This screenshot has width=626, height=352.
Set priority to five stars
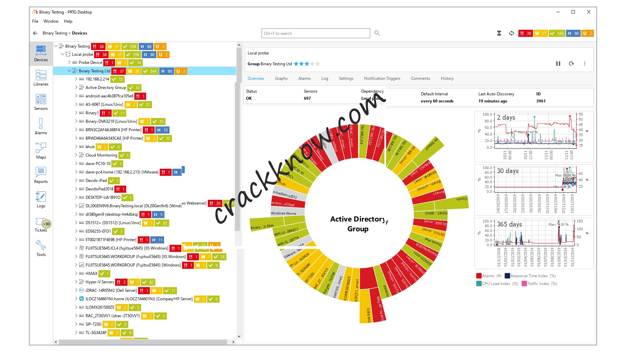click(x=317, y=64)
